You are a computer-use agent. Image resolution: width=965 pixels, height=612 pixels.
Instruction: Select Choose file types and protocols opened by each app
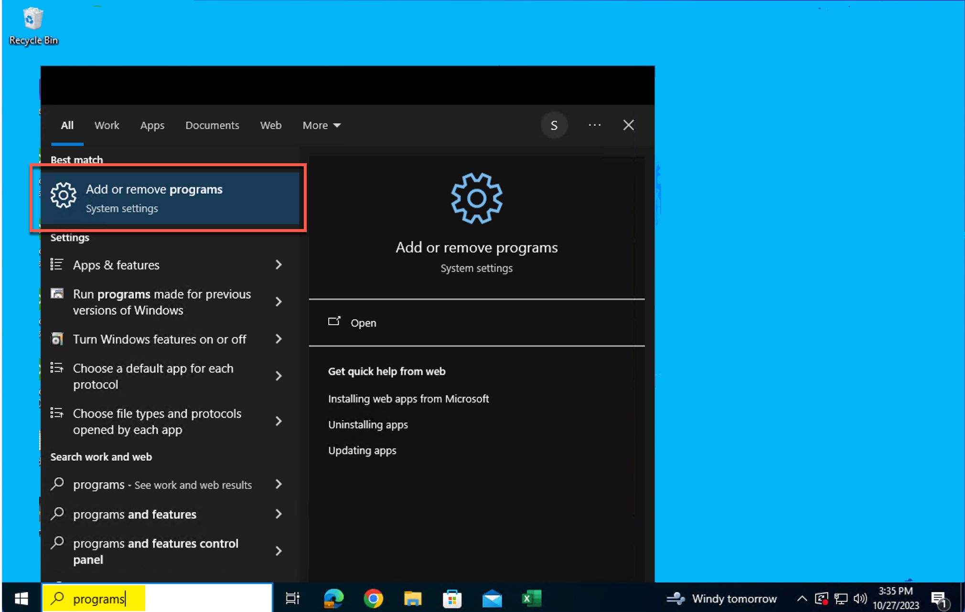tap(157, 422)
